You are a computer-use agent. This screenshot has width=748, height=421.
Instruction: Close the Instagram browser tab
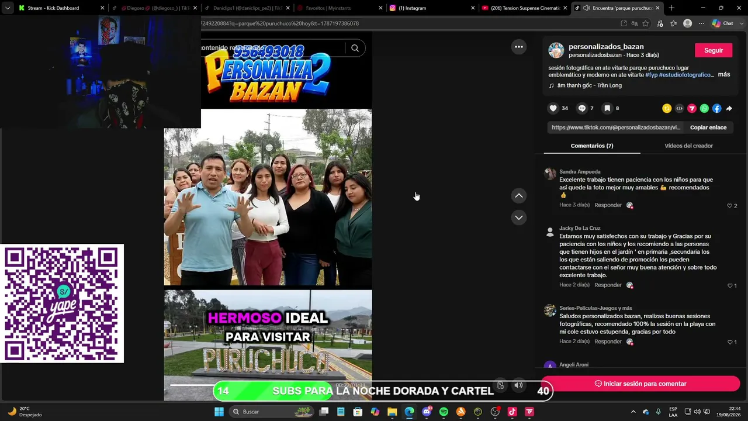point(473,8)
